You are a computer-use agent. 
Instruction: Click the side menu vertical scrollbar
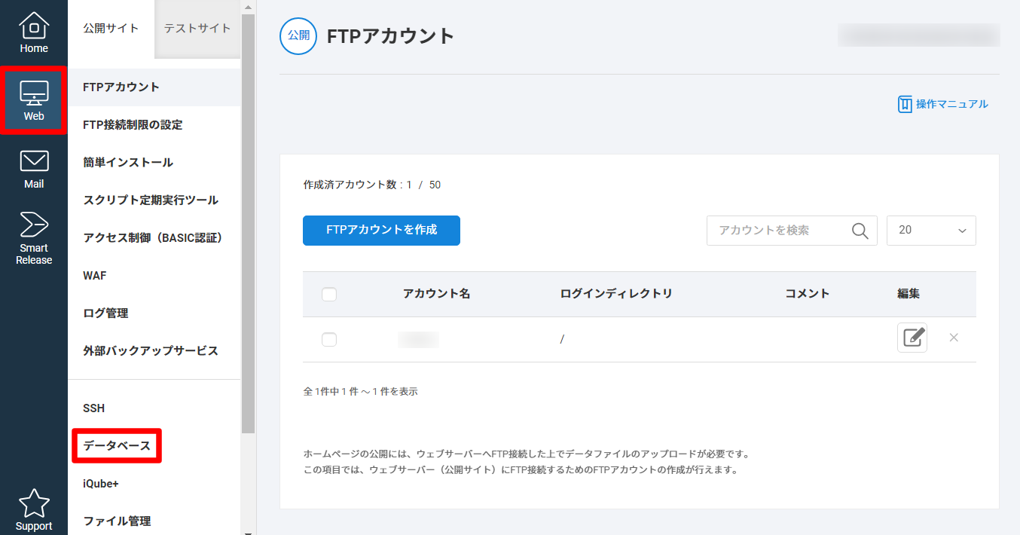click(248, 226)
